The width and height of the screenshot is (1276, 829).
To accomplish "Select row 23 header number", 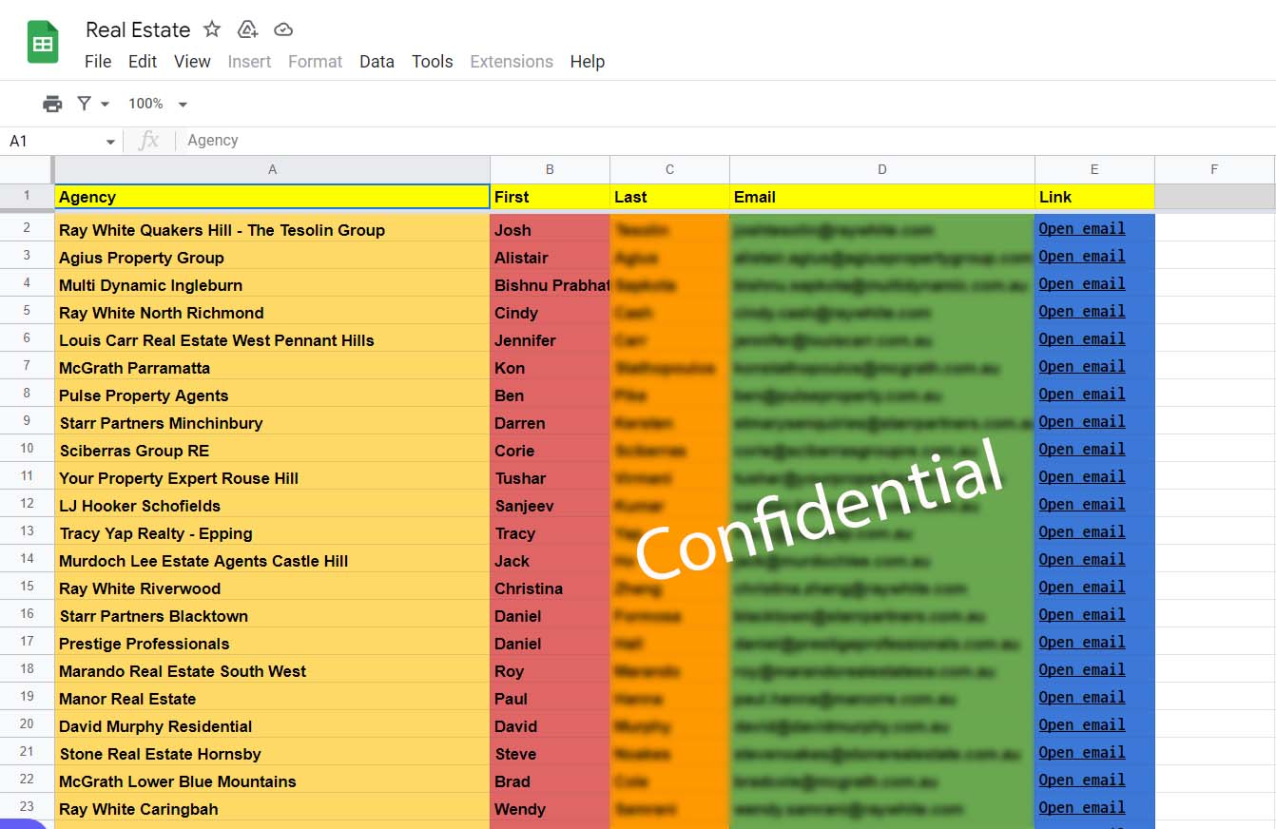I will click(x=27, y=806).
